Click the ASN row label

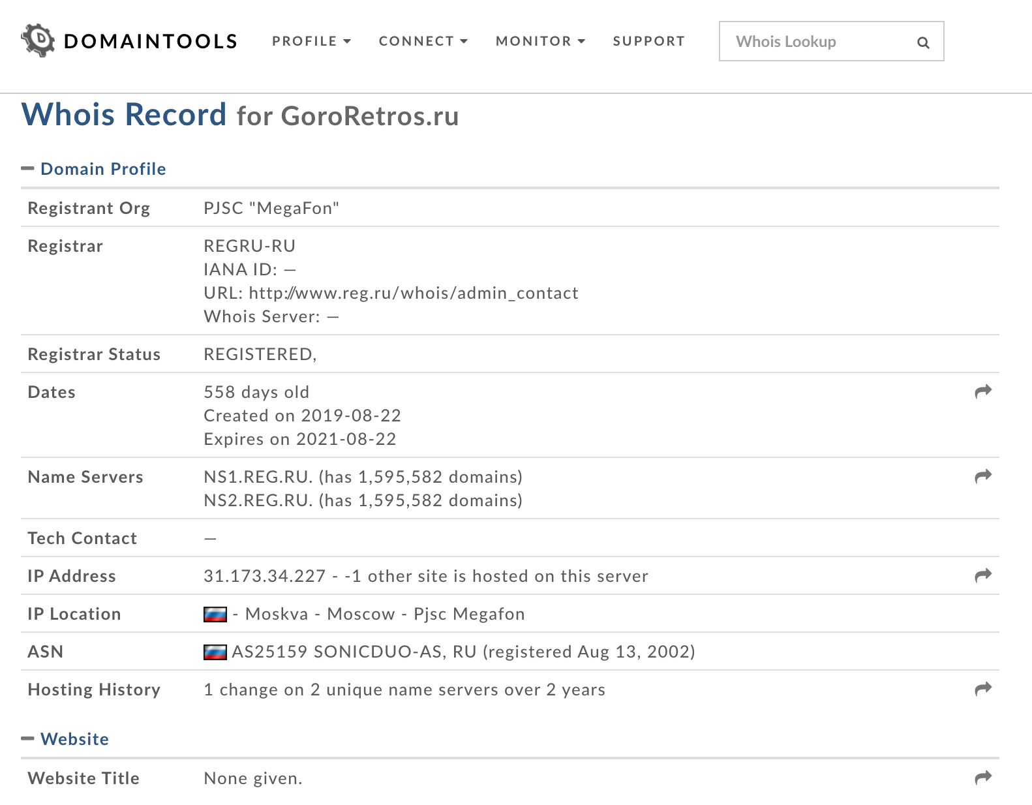pos(46,652)
